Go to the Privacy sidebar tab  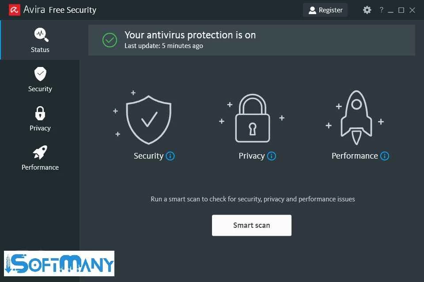click(x=40, y=119)
